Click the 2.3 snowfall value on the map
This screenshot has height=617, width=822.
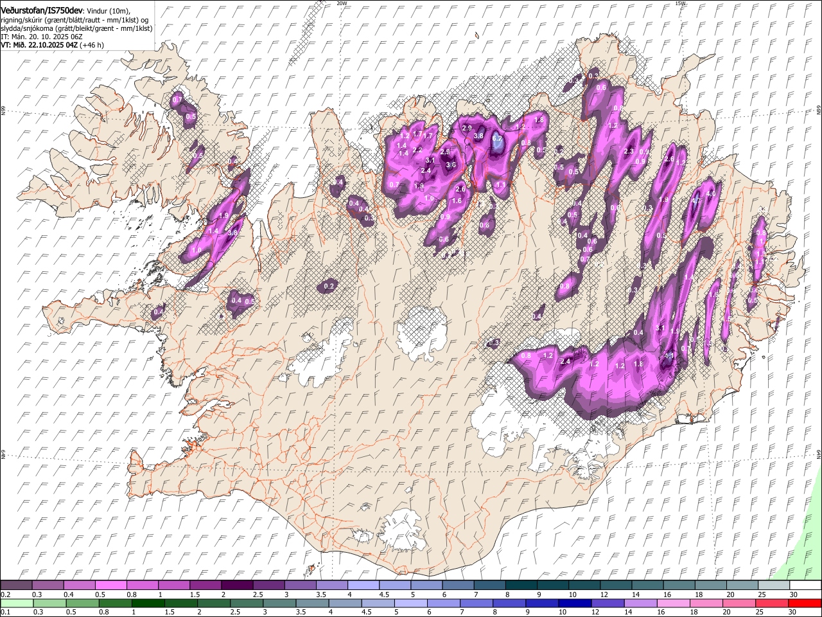coord(629,152)
